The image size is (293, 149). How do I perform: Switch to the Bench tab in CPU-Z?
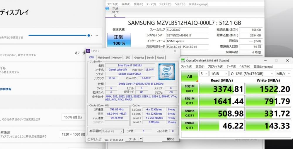(150, 57)
